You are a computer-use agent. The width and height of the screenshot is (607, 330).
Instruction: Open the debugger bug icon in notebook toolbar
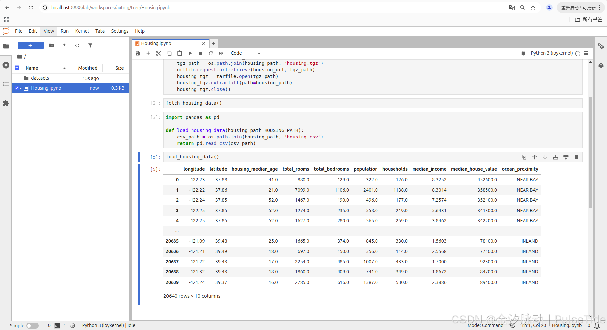pos(524,53)
